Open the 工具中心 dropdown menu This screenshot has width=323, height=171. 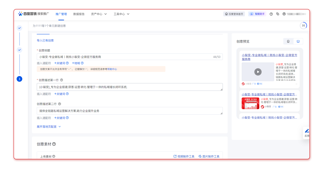(121, 14)
